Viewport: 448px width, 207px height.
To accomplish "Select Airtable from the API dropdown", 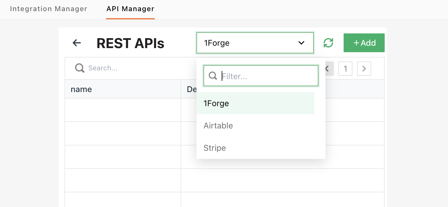I will click(x=218, y=125).
